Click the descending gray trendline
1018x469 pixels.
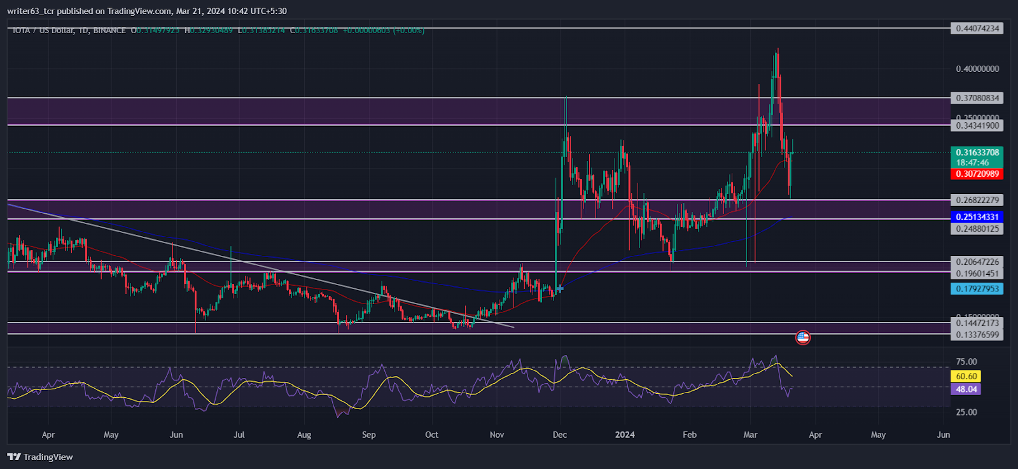point(261,265)
